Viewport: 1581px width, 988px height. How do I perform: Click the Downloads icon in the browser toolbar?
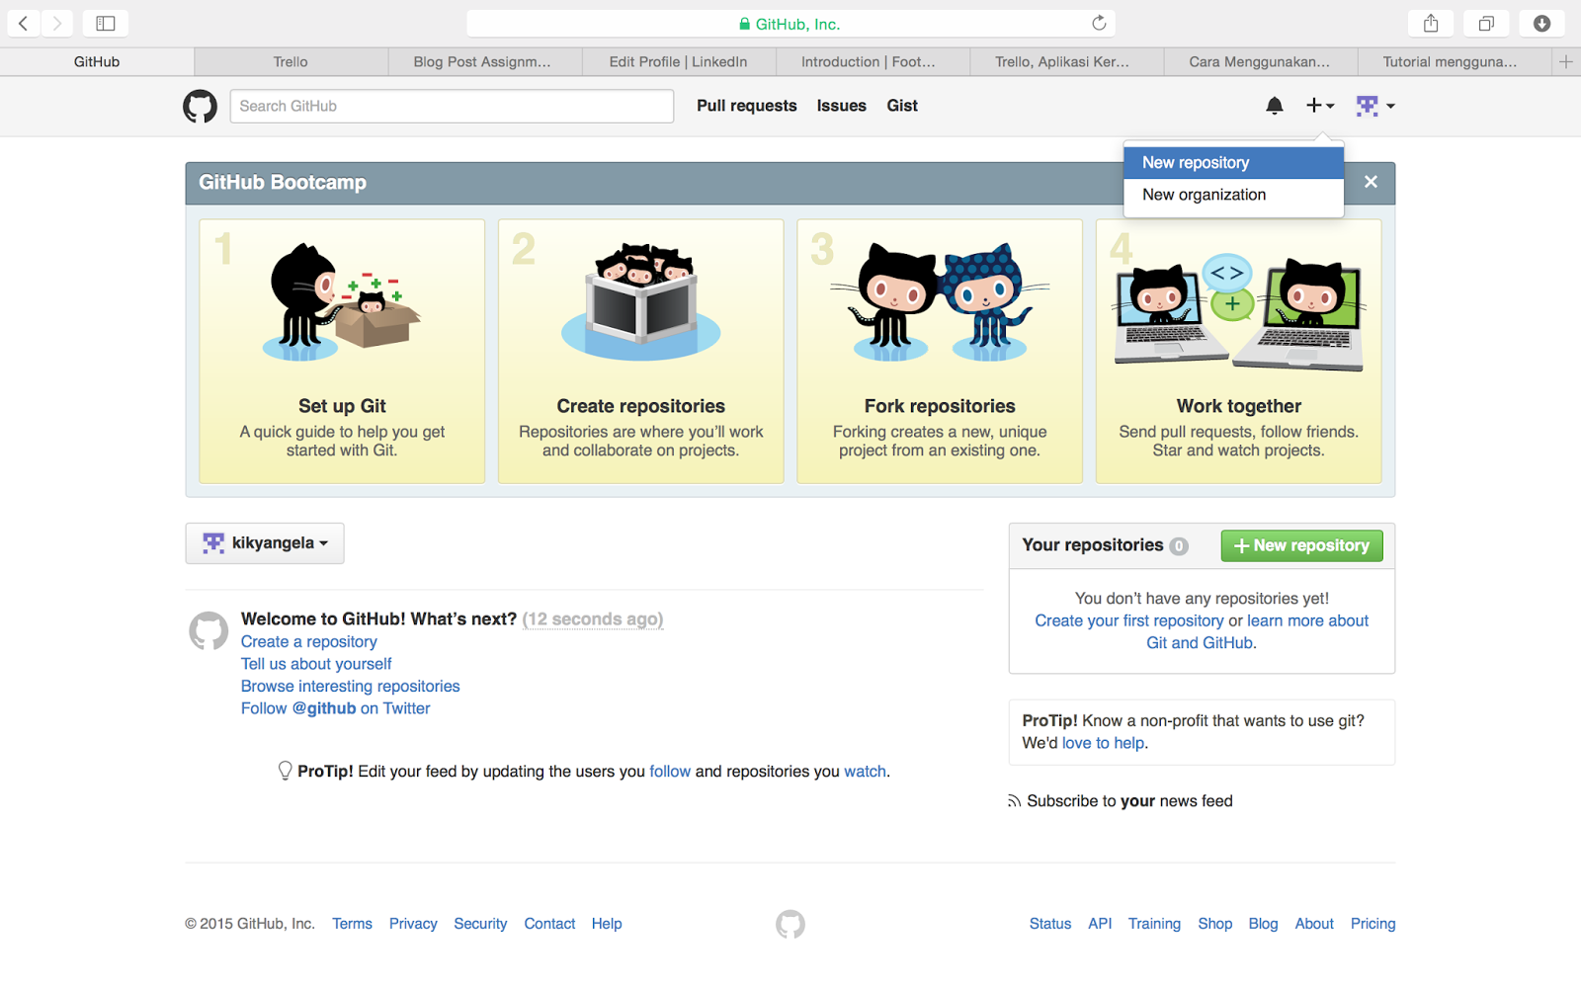tap(1541, 23)
